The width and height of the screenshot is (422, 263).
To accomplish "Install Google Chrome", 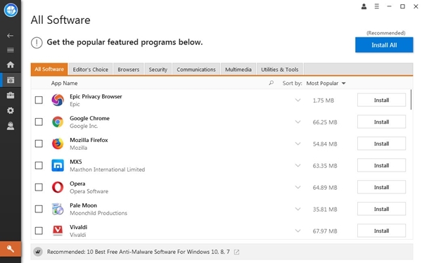I will tap(381, 122).
